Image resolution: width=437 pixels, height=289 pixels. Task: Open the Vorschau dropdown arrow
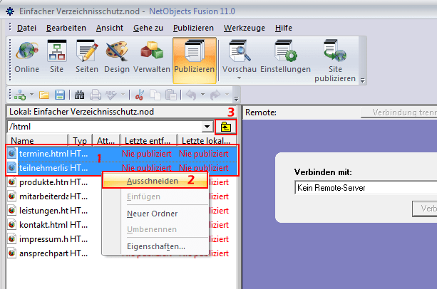239,78
